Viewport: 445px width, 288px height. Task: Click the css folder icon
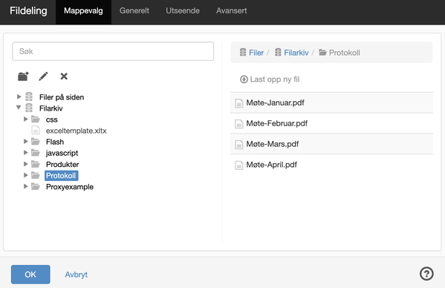point(36,119)
